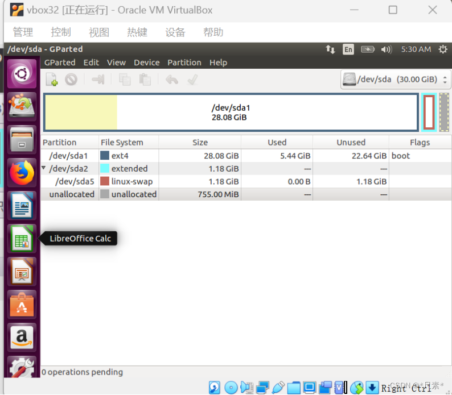452x395 pixels.
Task: Select the linux-swap block in disk map
Action: pyautogui.click(x=429, y=113)
